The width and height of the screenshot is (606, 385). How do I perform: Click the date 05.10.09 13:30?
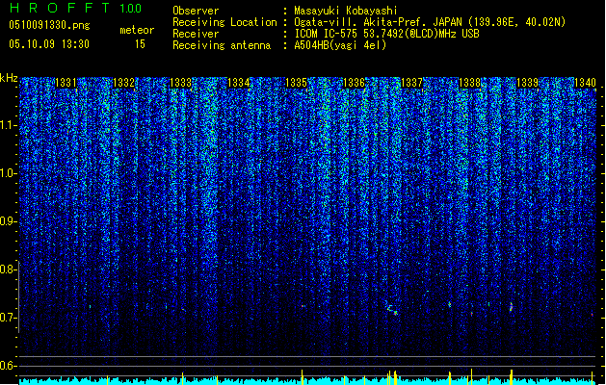(49, 44)
